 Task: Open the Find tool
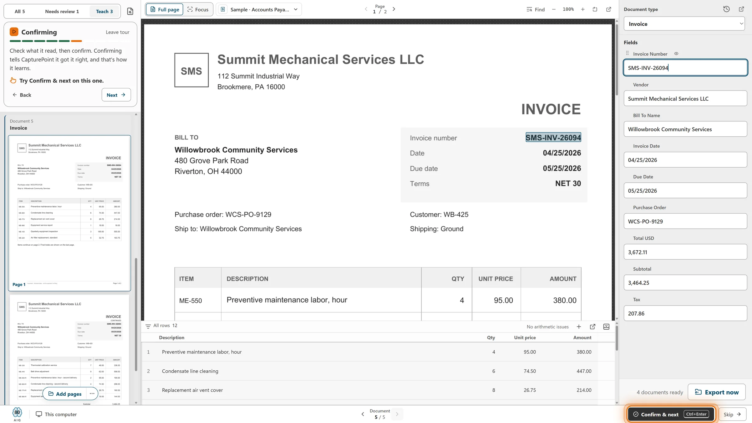(535, 9)
